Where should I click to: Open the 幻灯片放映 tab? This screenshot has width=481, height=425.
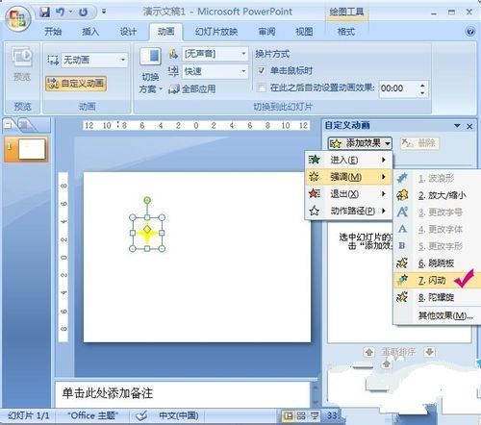[216, 32]
